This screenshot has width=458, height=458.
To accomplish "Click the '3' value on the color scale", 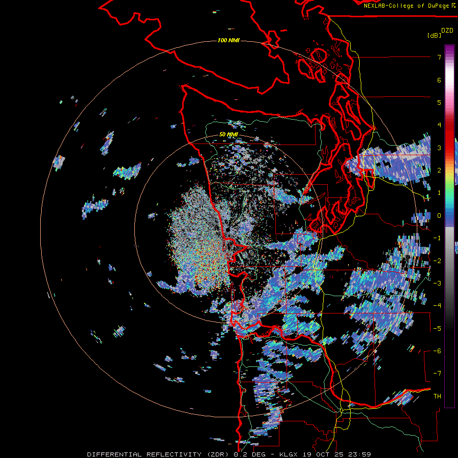I will (439, 148).
